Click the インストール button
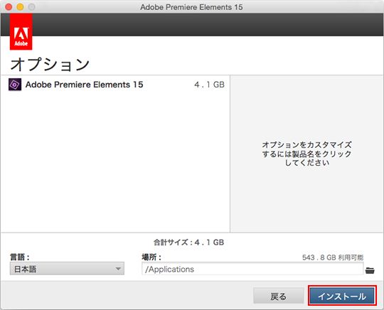The image size is (384, 310). pos(342,296)
